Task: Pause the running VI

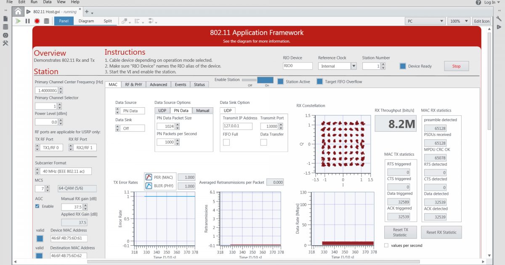Action: 27,21
